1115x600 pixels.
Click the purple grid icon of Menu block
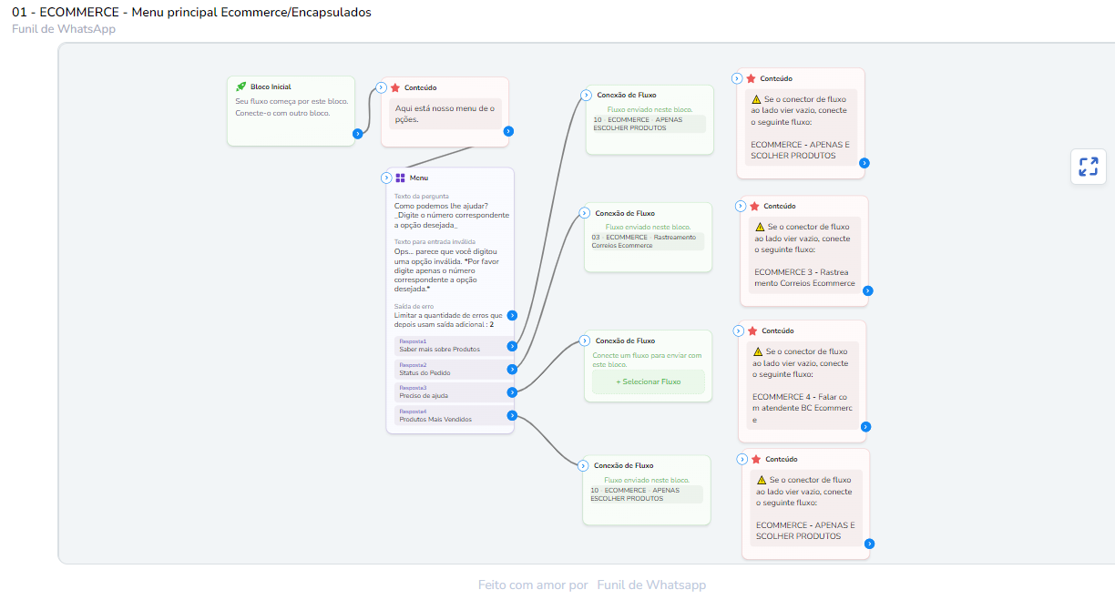tap(400, 178)
